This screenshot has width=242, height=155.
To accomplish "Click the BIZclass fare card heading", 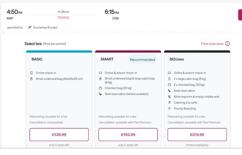I will [177, 59].
